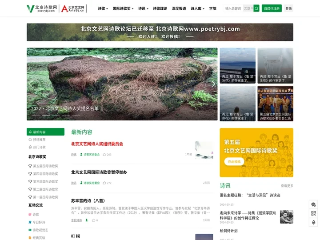Open the 北京文艺网 ArtsBj.cn logo

tap(73, 8)
